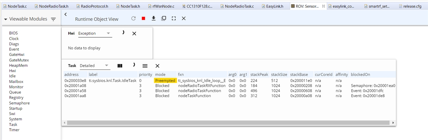This screenshot has width=428, height=140.
Task: Click the Viewable Modules filter icon
Action: click(53, 19)
